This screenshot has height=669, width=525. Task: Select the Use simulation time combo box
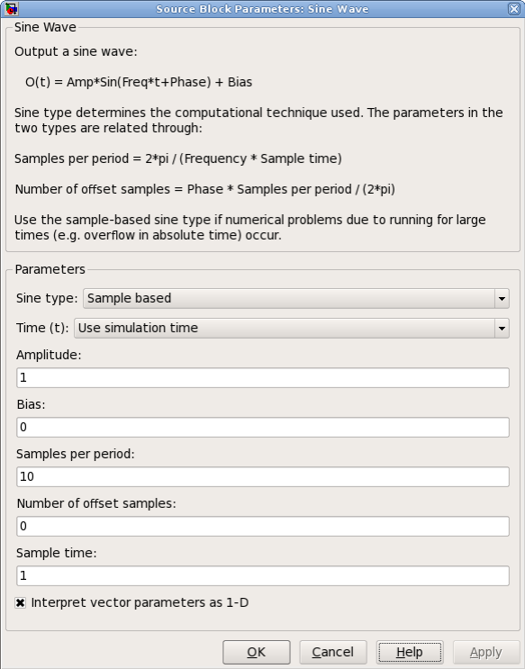[292, 328]
